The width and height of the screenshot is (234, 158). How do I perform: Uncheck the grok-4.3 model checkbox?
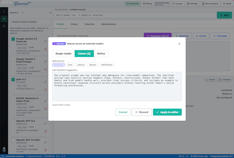click(13, 80)
